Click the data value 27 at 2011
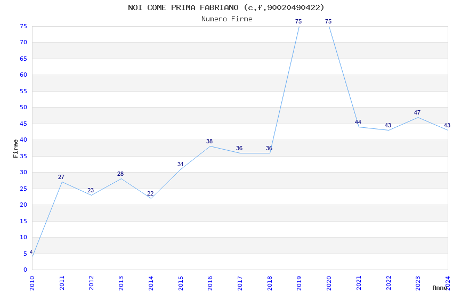This screenshot has width=453, height=293. 61,177
